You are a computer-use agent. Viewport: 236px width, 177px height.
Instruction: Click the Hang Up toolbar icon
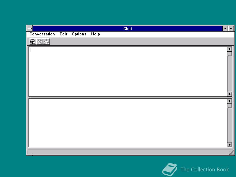46,42
